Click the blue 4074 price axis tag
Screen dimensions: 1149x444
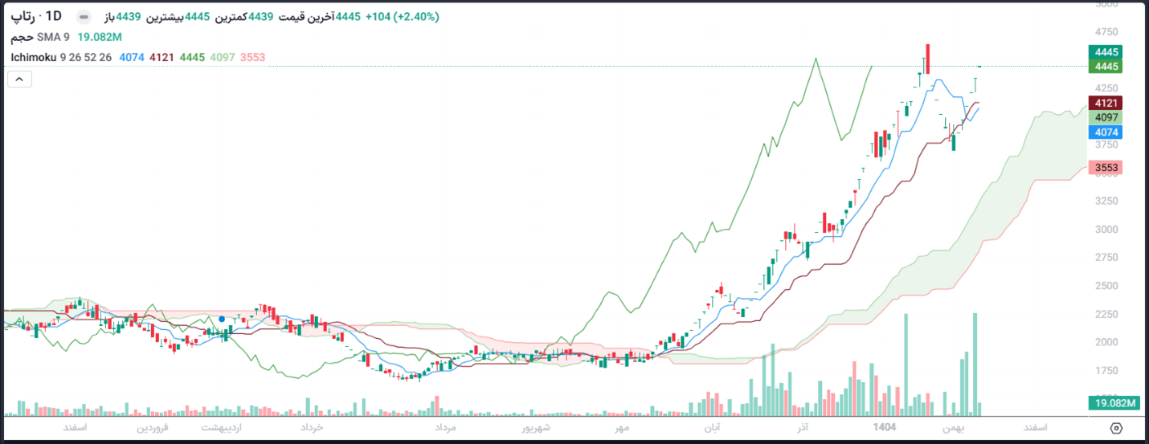[x=1106, y=132]
